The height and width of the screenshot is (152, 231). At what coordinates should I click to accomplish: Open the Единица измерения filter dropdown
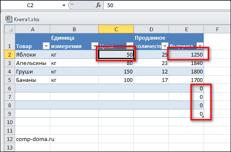95,46
